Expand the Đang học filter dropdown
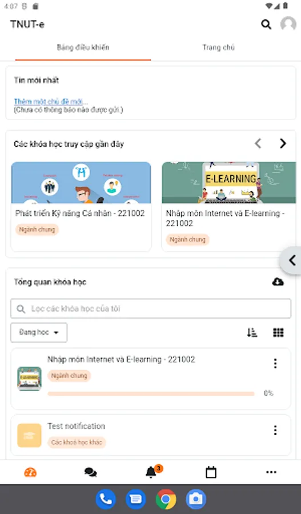 pyautogui.click(x=39, y=332)
